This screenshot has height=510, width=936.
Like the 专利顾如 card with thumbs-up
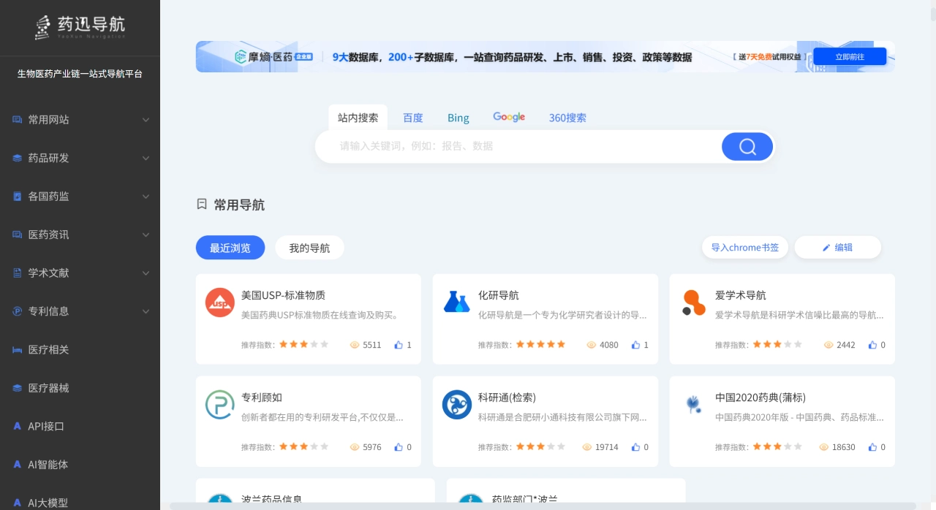(x=399, y=447)
